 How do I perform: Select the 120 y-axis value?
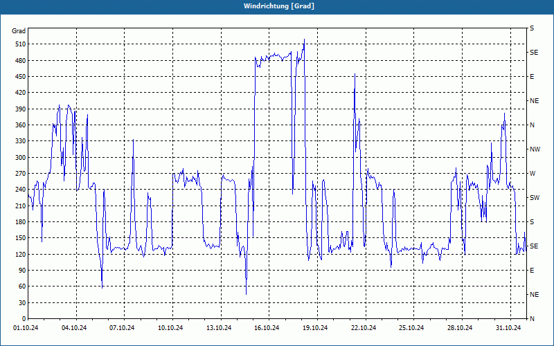point(21,254)
